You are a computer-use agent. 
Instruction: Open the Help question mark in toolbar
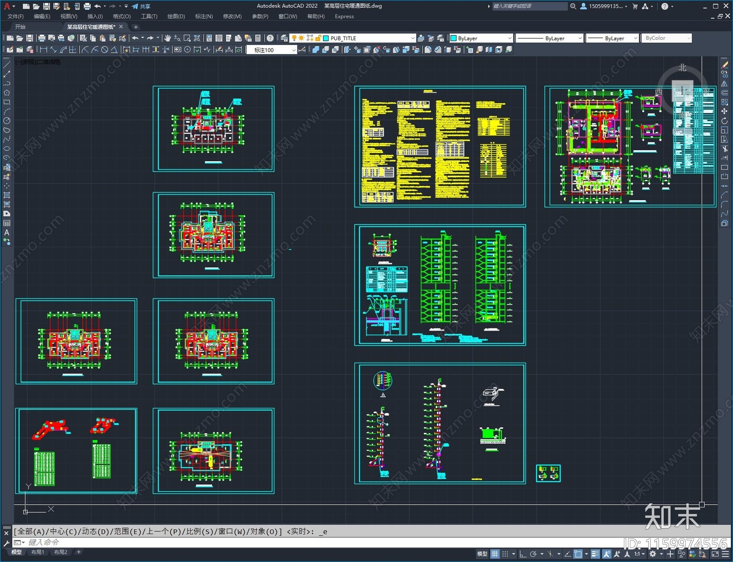[x=270, y=38]
